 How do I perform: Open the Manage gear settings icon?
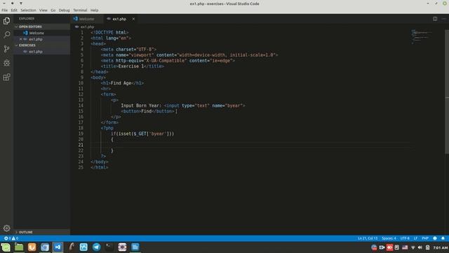pos(6,228)
